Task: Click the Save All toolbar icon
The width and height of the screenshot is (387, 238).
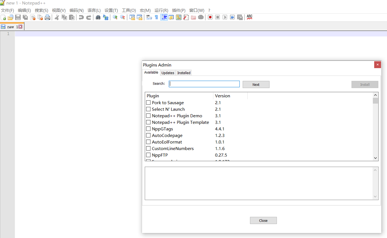Action: click(25, 17)
